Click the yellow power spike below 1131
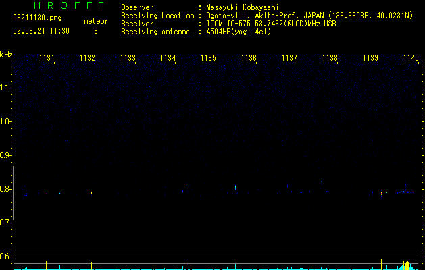Screen dimensions: 425x270 pyautogui.click(x=47, y=265)
